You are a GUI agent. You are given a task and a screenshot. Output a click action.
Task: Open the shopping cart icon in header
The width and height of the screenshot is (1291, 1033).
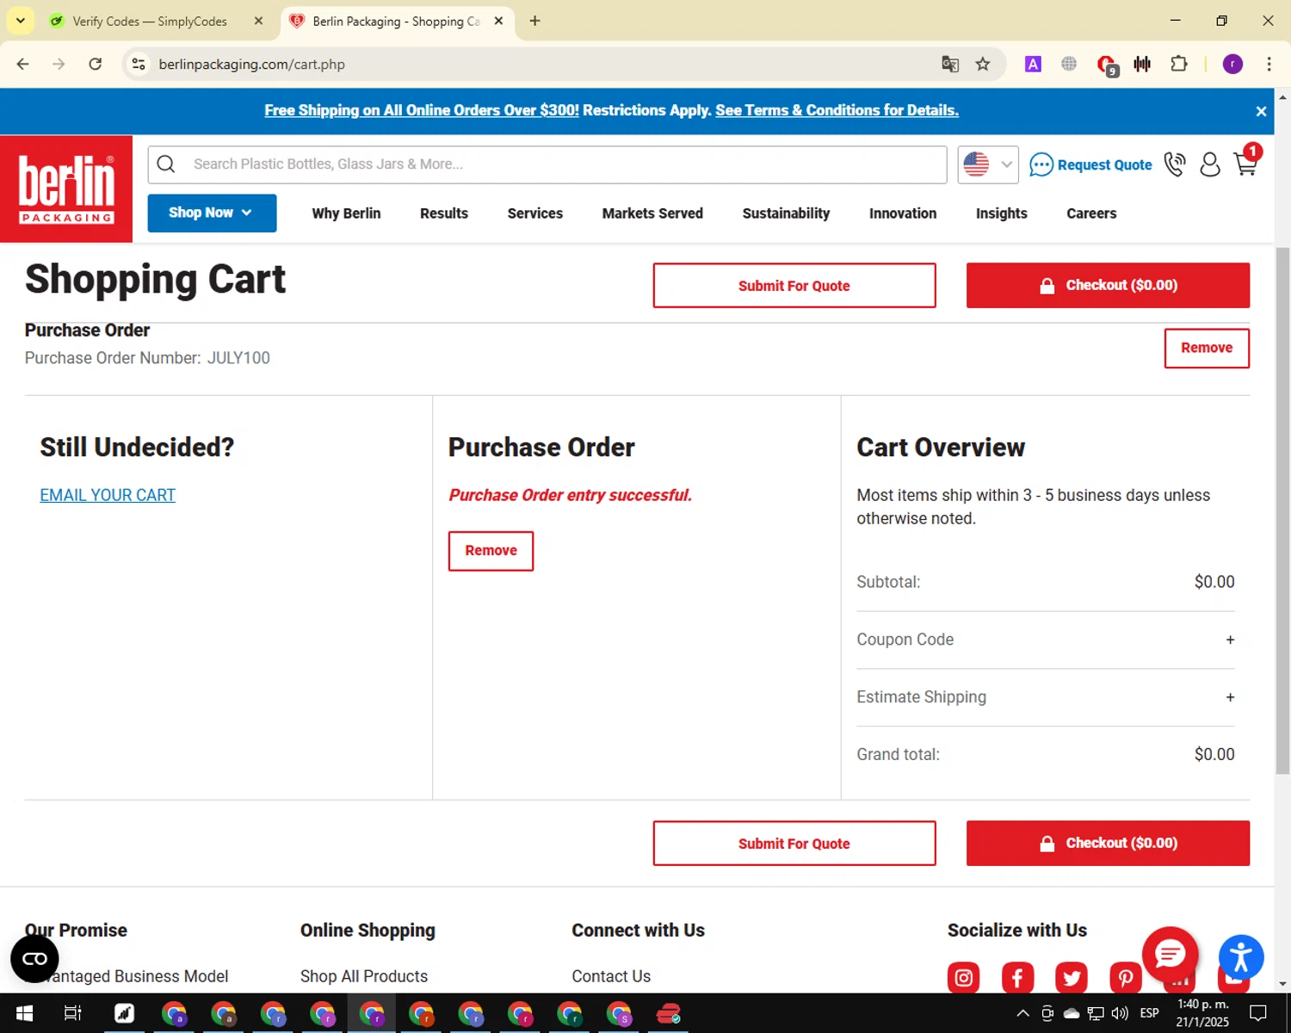tap(1246, 162)
